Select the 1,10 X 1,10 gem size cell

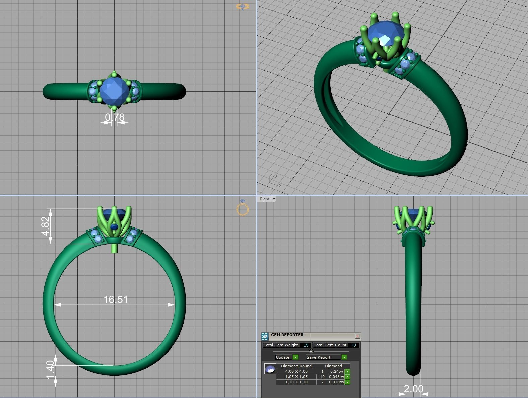tap(296, 382)
